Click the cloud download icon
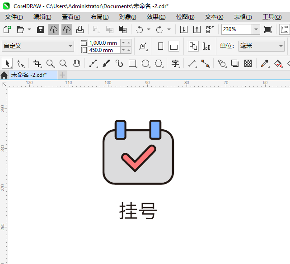The image size is (290, 264). click(54, 29)
